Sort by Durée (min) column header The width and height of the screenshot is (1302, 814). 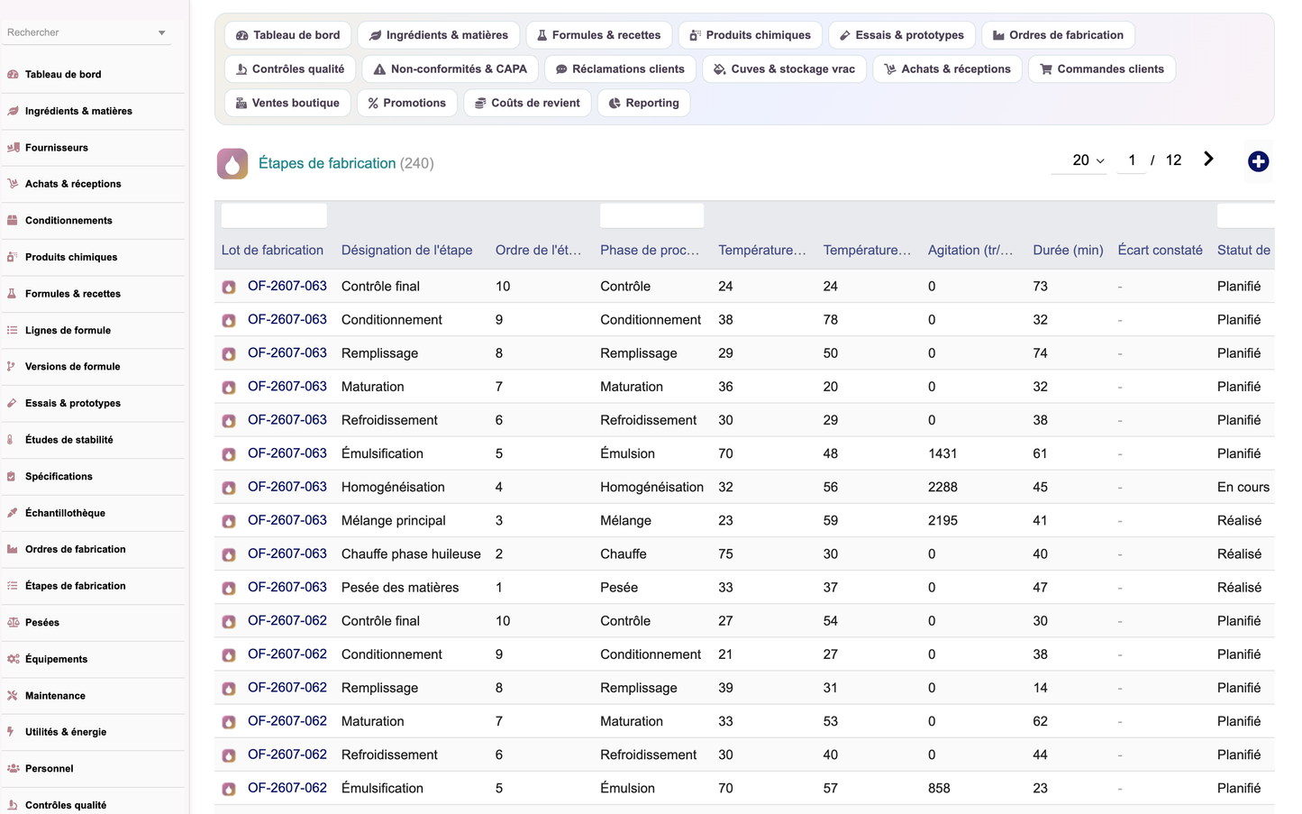[x=1068, y=250]
